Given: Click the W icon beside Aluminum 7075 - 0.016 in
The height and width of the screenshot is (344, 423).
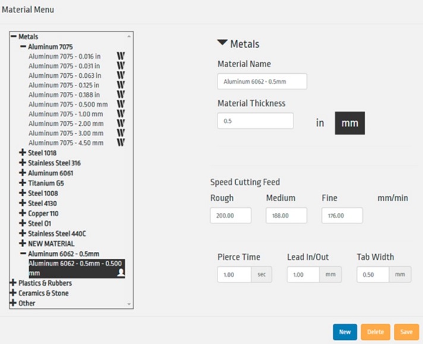Looking at the screenshot, I should 121,56.
